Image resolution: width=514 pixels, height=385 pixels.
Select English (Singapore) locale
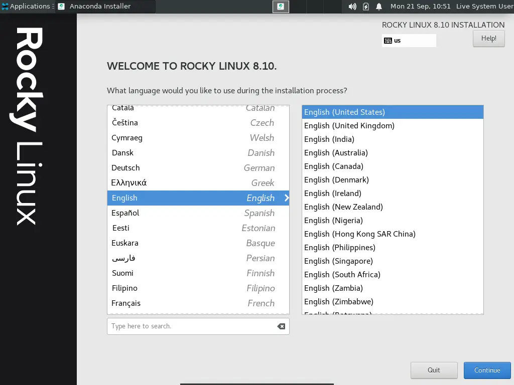point(393,261)
